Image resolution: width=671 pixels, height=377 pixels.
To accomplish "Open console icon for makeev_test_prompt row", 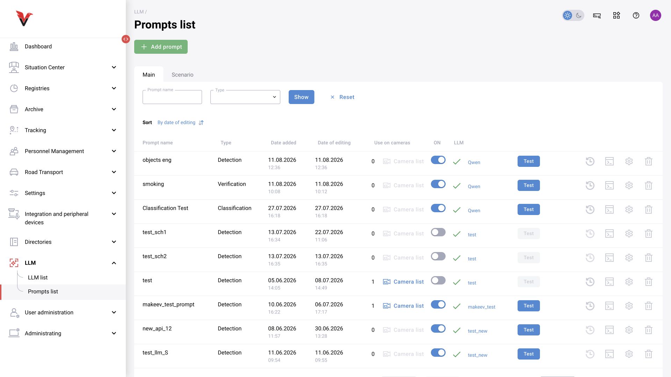I will (609, 306).
